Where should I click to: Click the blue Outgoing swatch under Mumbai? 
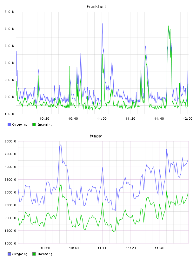9,254
